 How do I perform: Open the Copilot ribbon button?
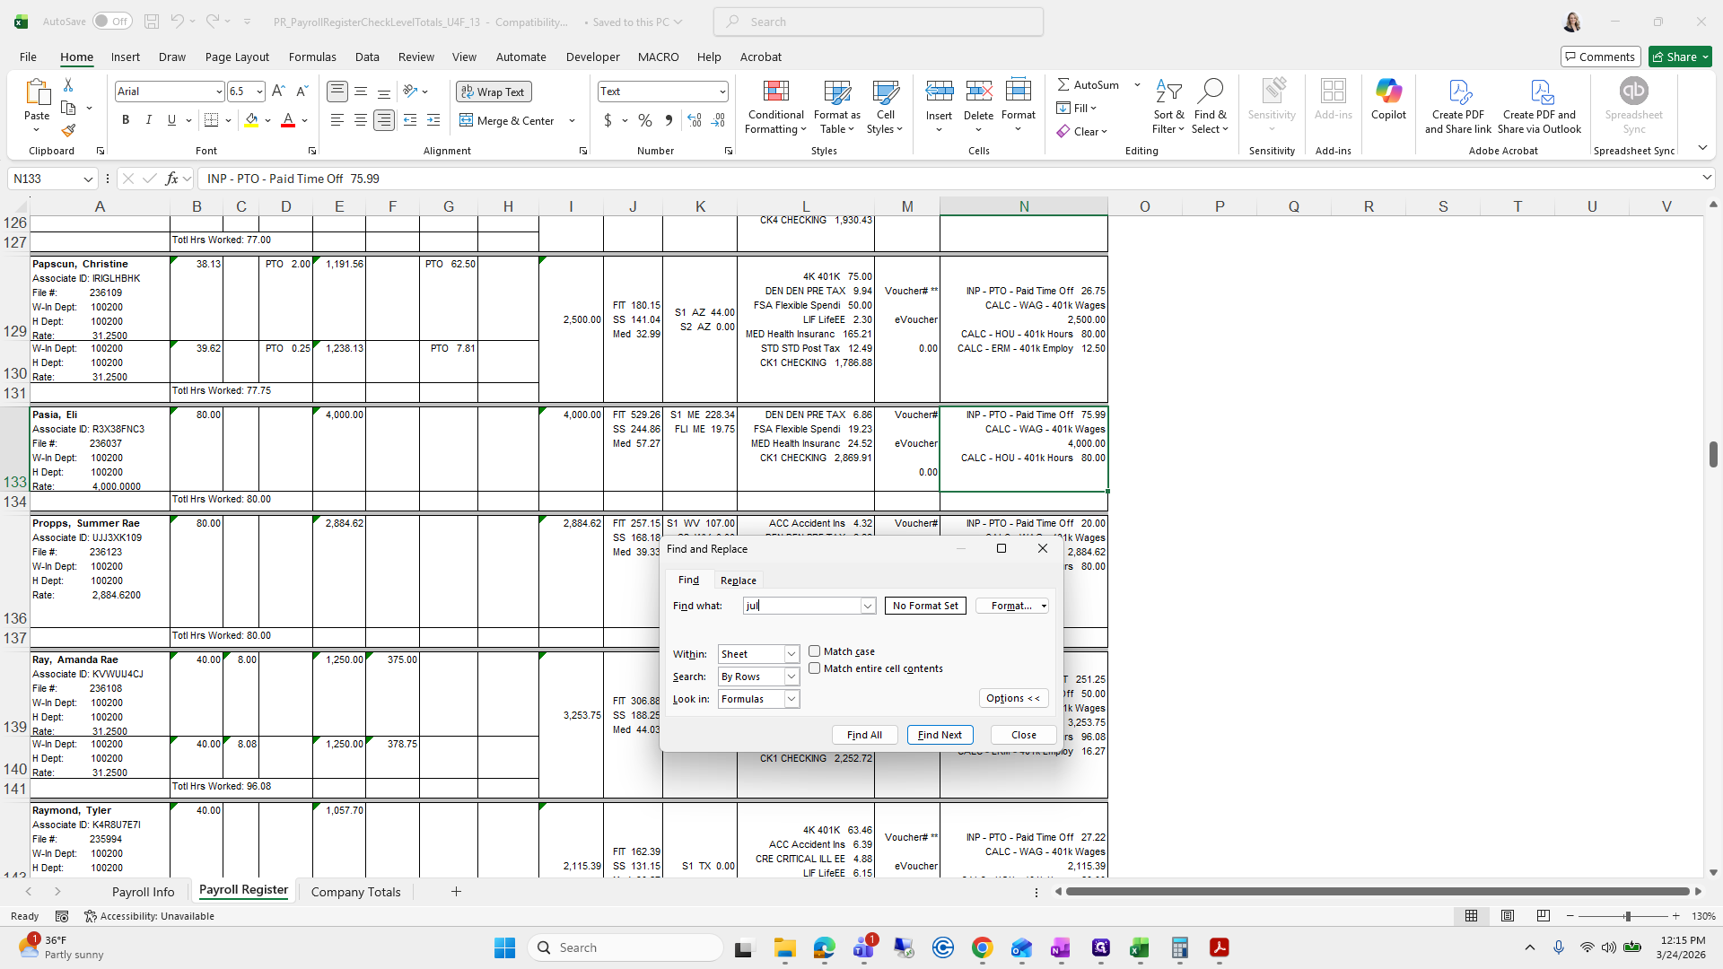1388,99
